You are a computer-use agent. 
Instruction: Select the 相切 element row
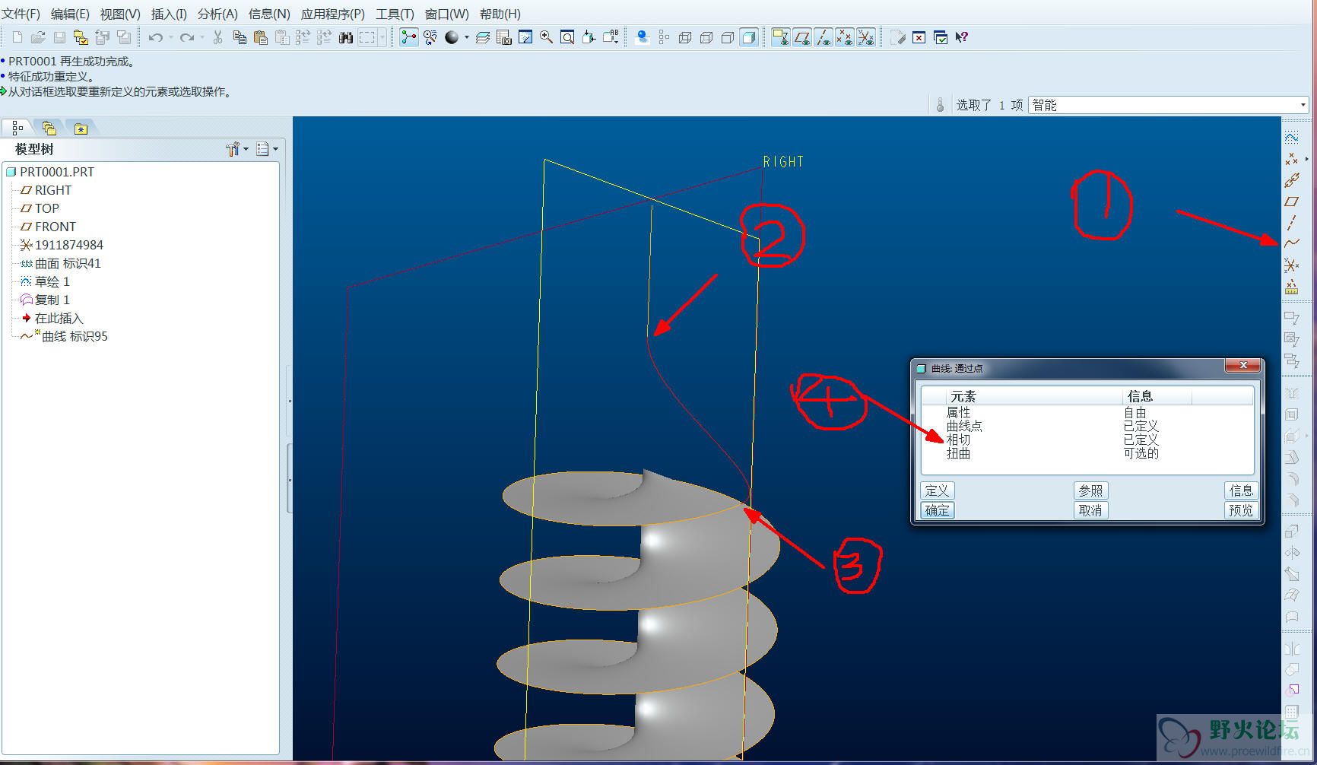[x=1087, y=440]
